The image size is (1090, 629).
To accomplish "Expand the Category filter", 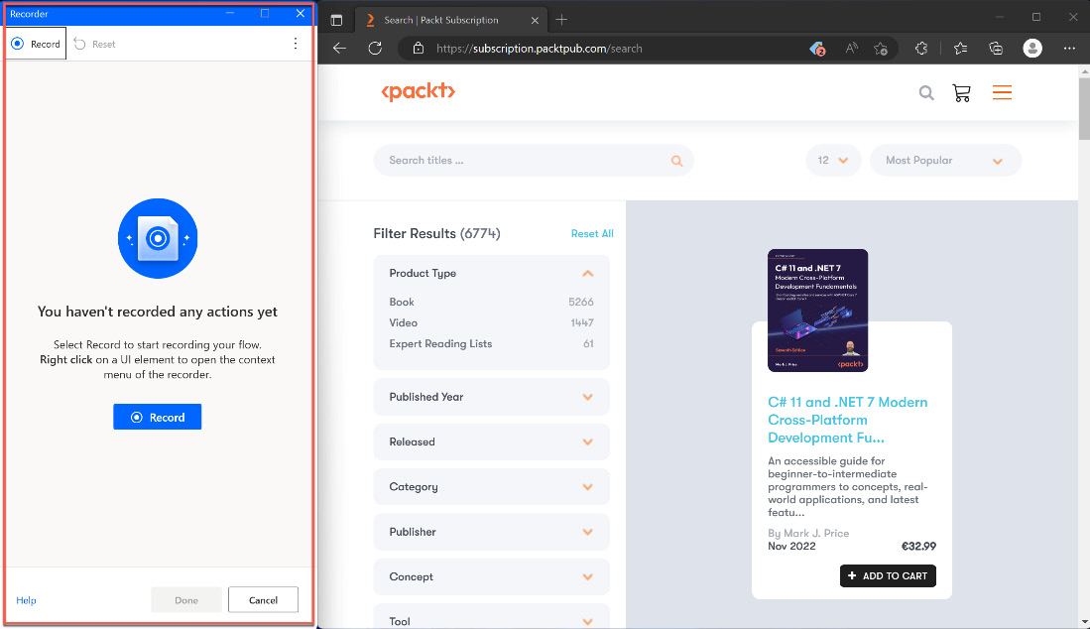I will click(492, 487).
